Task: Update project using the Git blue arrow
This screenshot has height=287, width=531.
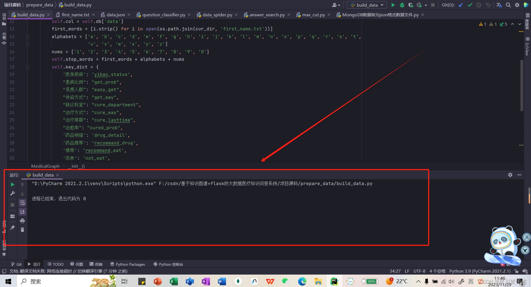Action: [461, 5]
